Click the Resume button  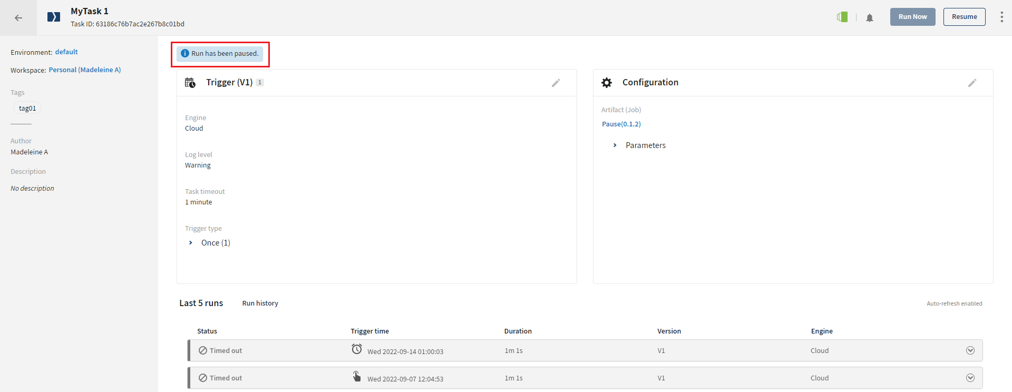[x=964, y=17]
